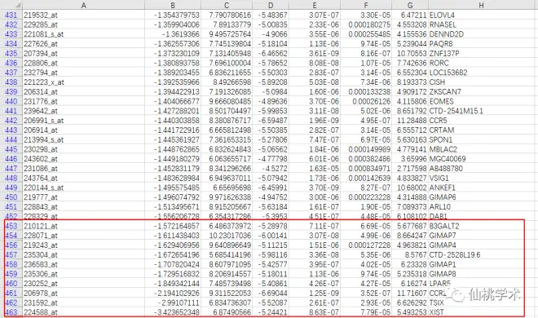538x318 pixels.
Task: Click cell with value 11.71607
Action: pos(410,294)
